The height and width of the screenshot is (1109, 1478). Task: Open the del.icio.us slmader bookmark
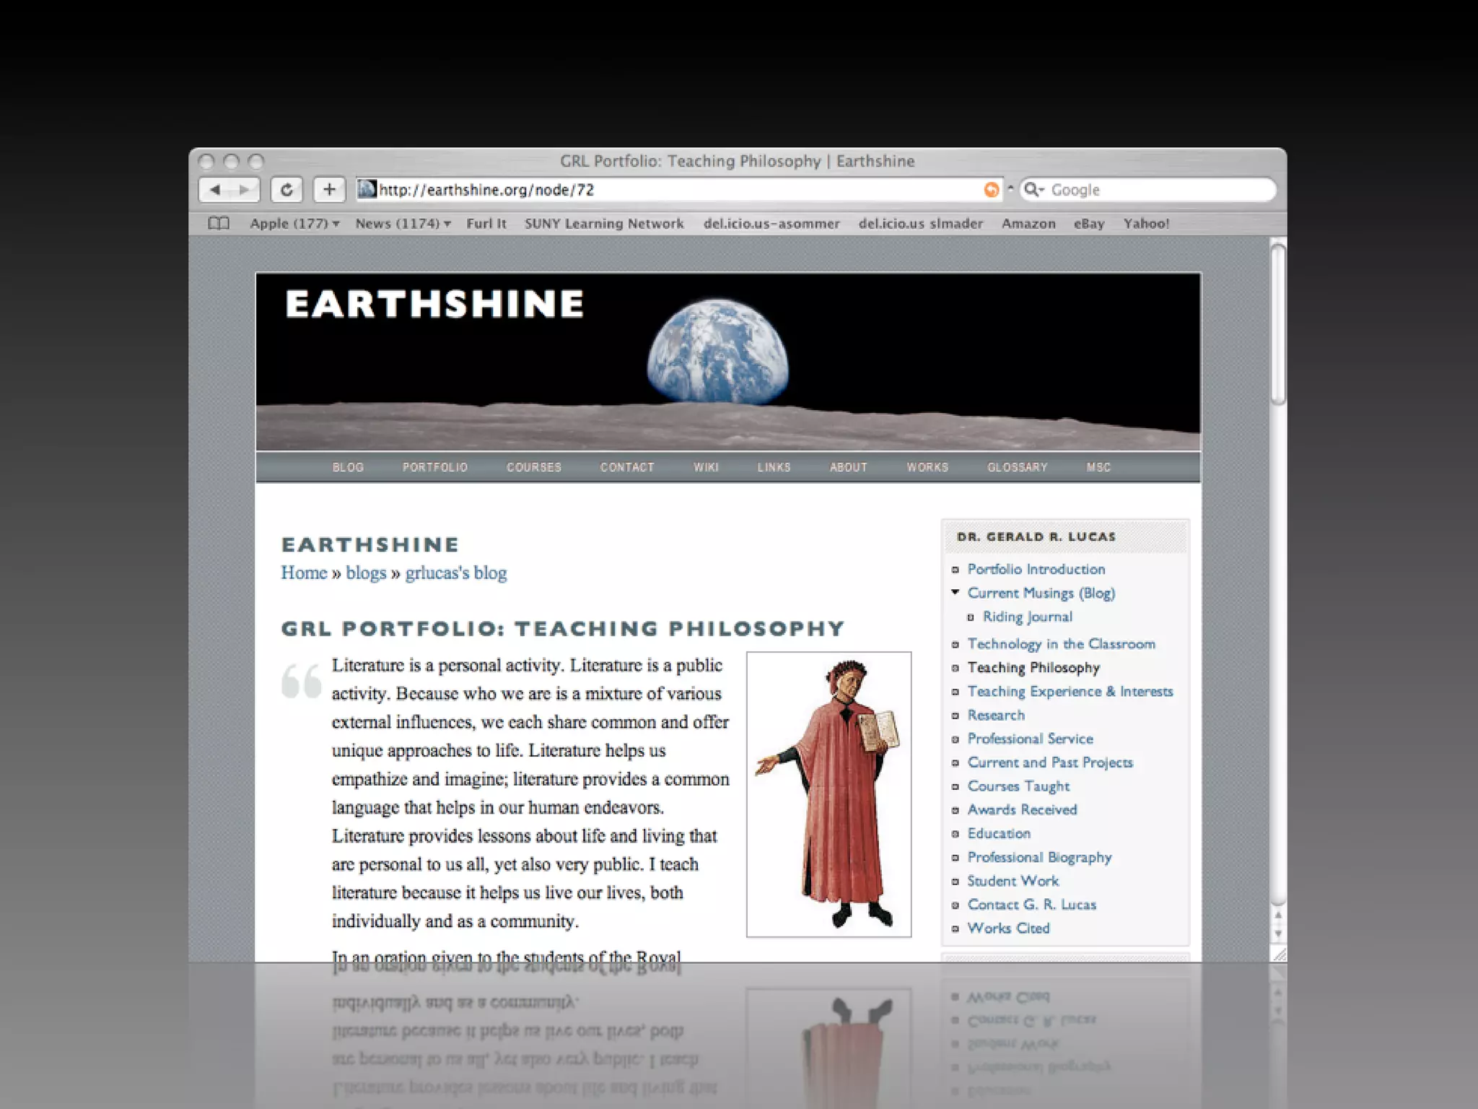point(921,224)
